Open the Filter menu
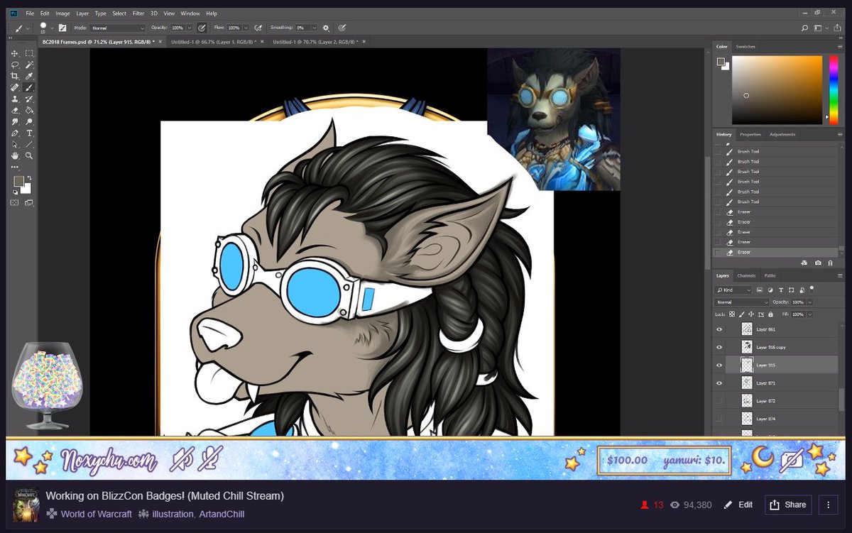Screen dimensions: 852x533 138,13
